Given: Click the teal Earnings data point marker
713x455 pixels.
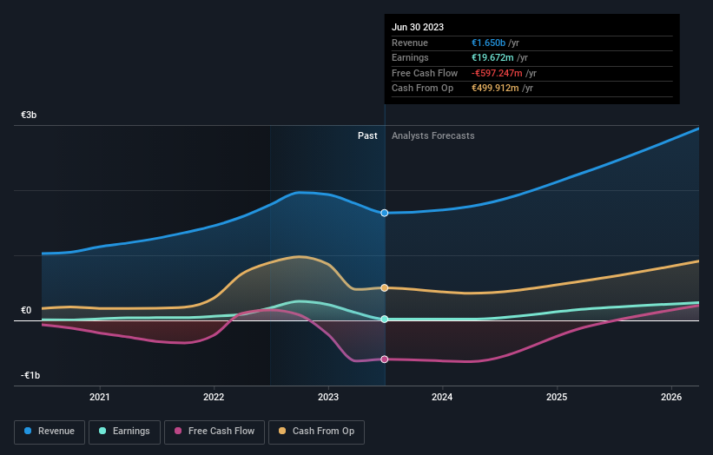Looking at the screenshot, I should (385, 319).
